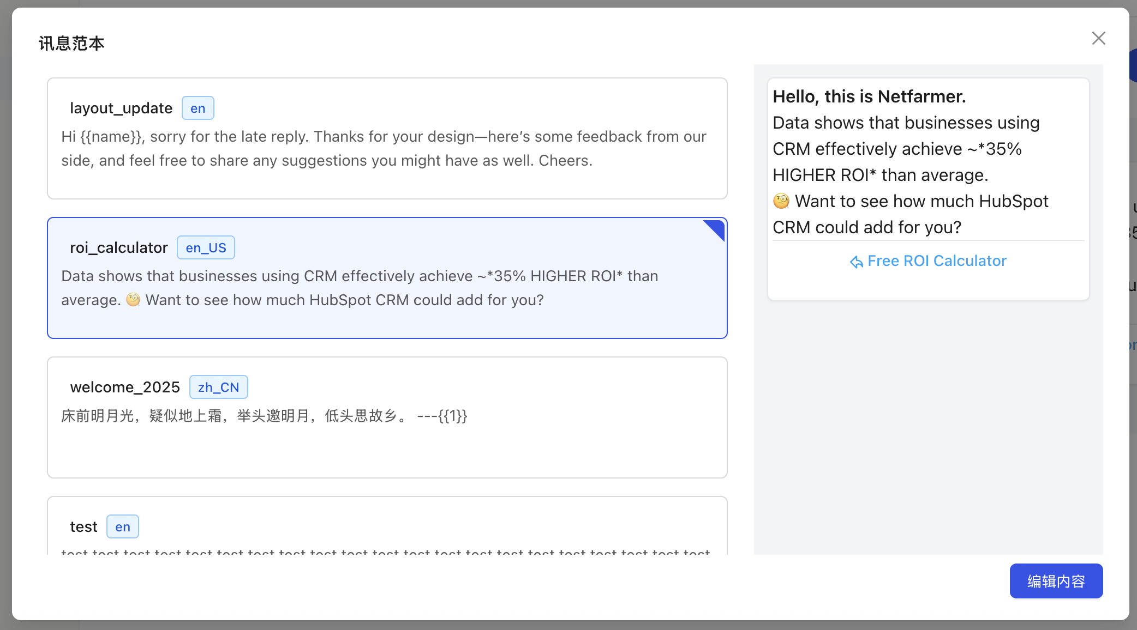Click the 编辑内容 button
1137x630 pixels.
[x=1056, y=581]
